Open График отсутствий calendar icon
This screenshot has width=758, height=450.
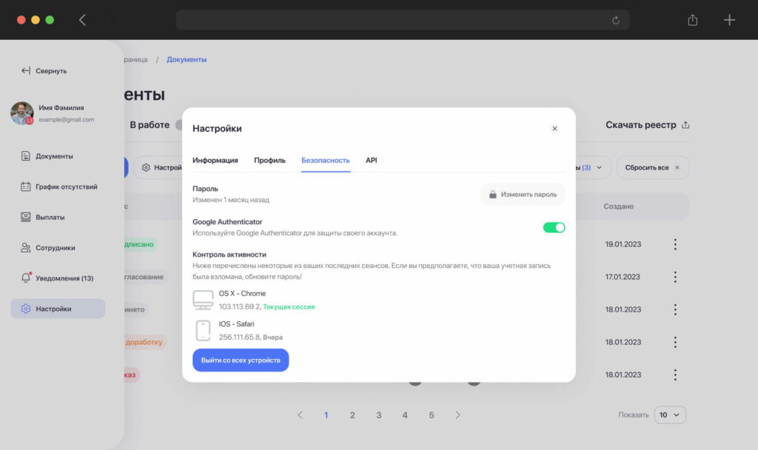(x=26, y=187)
